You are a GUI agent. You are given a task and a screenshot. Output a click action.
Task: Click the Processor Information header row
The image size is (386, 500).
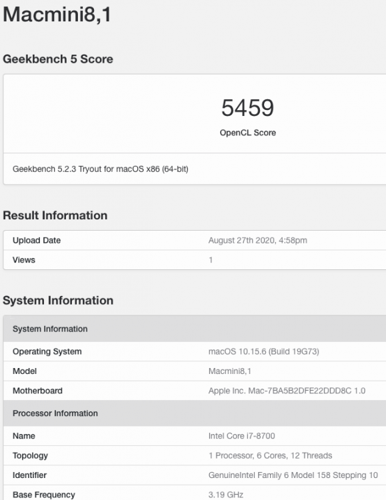pyautogui.click(x=195, y=413)
